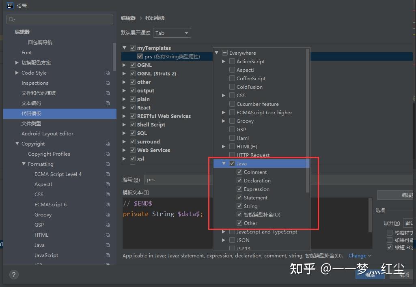Enable the Groovy context checkbox
The width and height of the screenshot is (416, 287).
coord(232,121)
